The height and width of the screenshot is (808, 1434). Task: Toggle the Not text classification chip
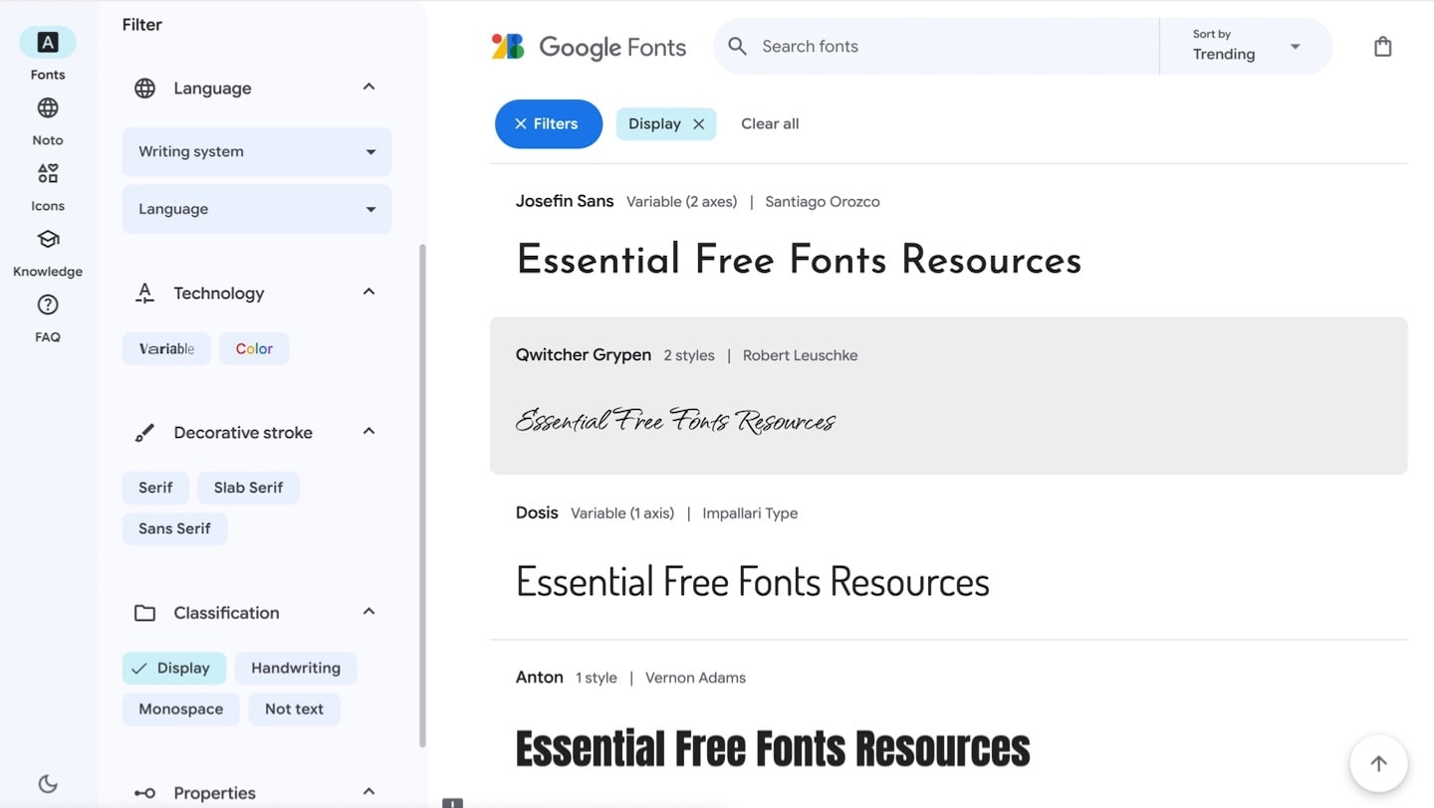click(x=294, y=709)
